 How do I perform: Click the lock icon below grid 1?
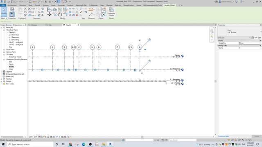(x=42, y=70)
